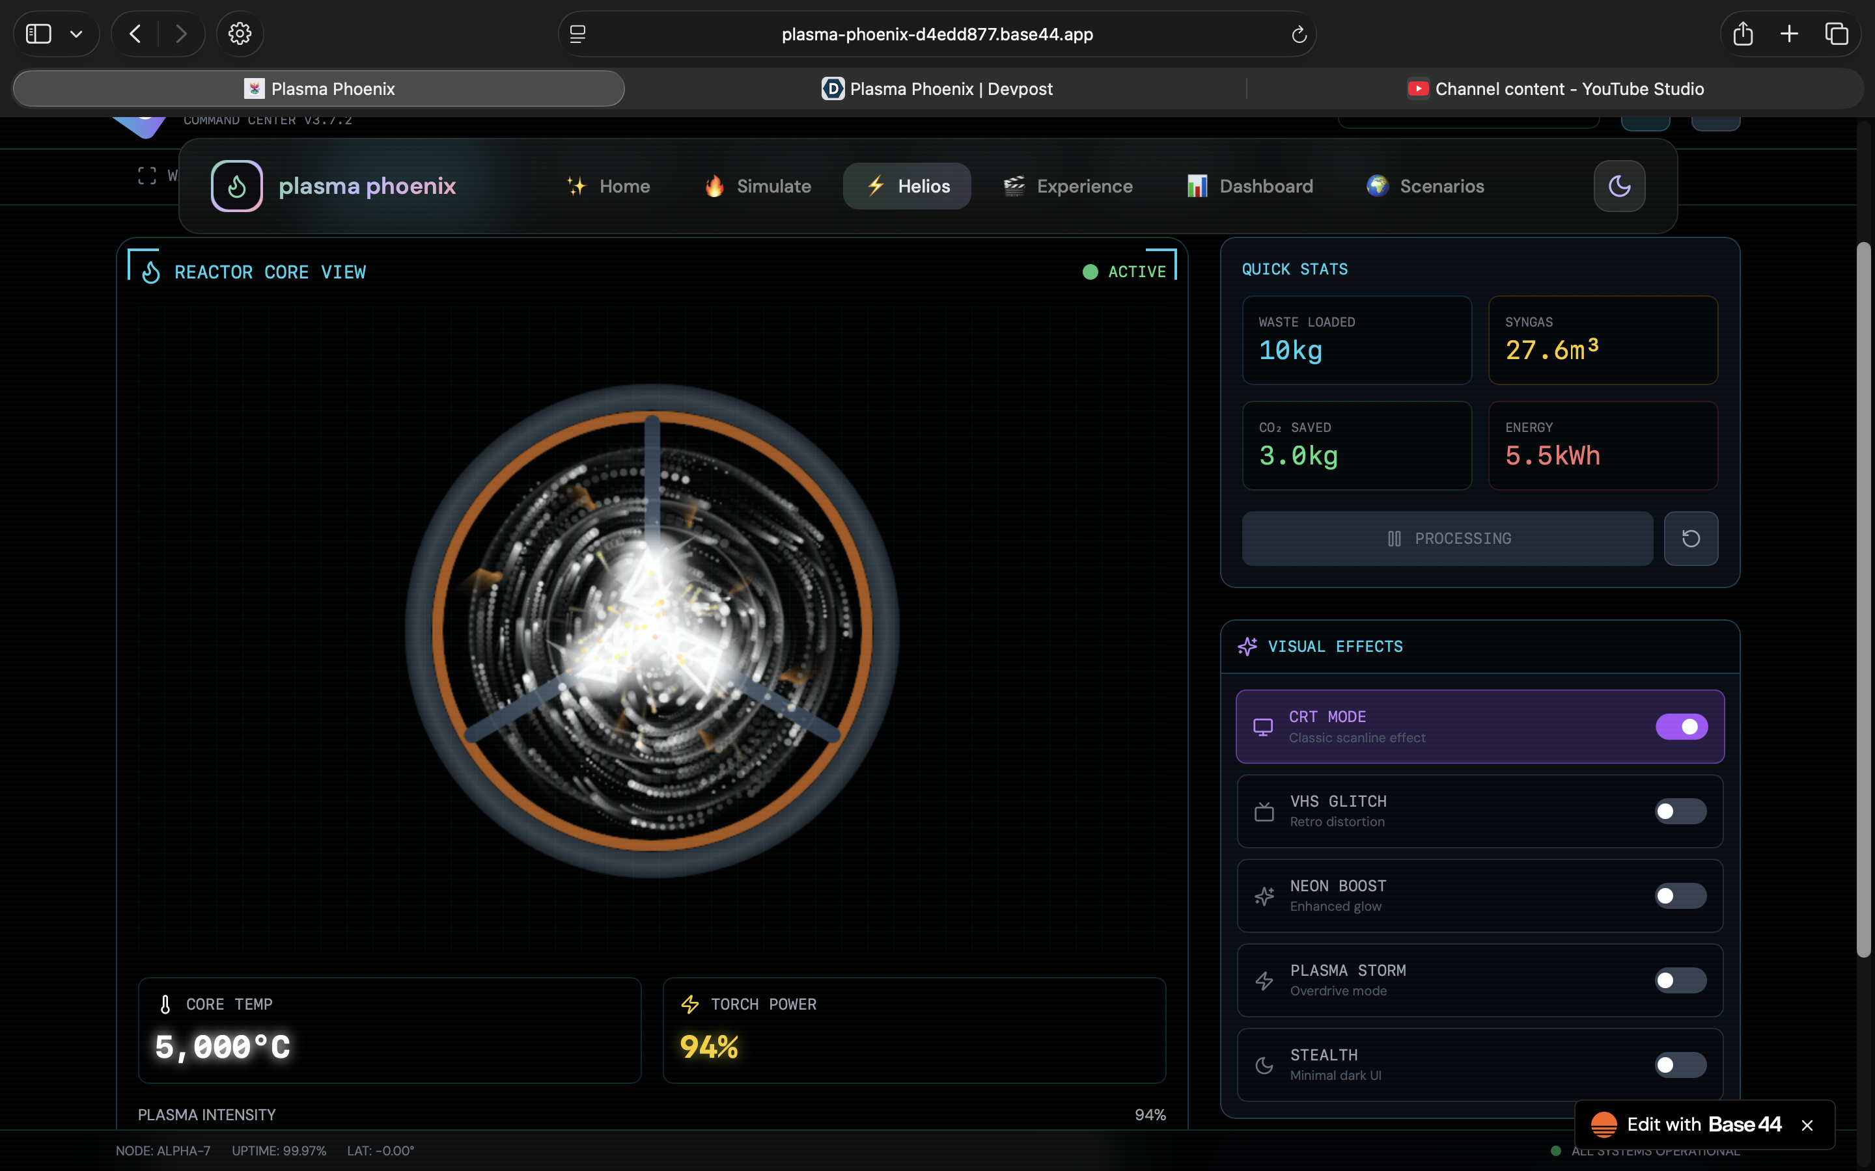1875x1171 pixels.
Task: Turn on Plasma Storm toggle
Action: pyautogui.click(x=1680, y=980)
